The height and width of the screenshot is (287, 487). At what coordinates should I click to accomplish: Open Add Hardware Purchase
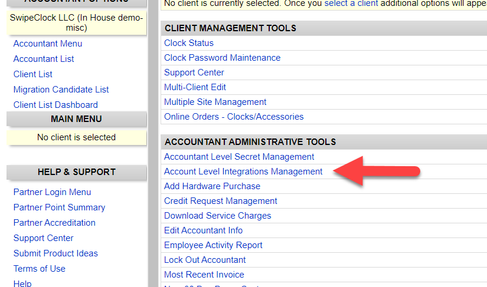(x=212, y=186)
